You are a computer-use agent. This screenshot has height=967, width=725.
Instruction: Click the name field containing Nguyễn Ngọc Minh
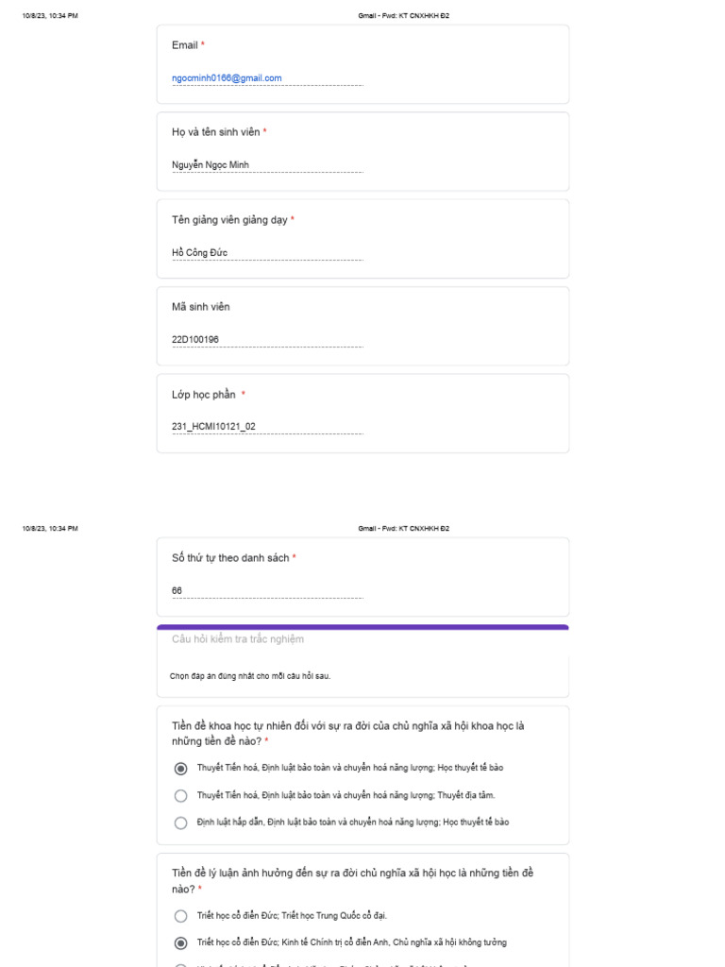[267, 165]
